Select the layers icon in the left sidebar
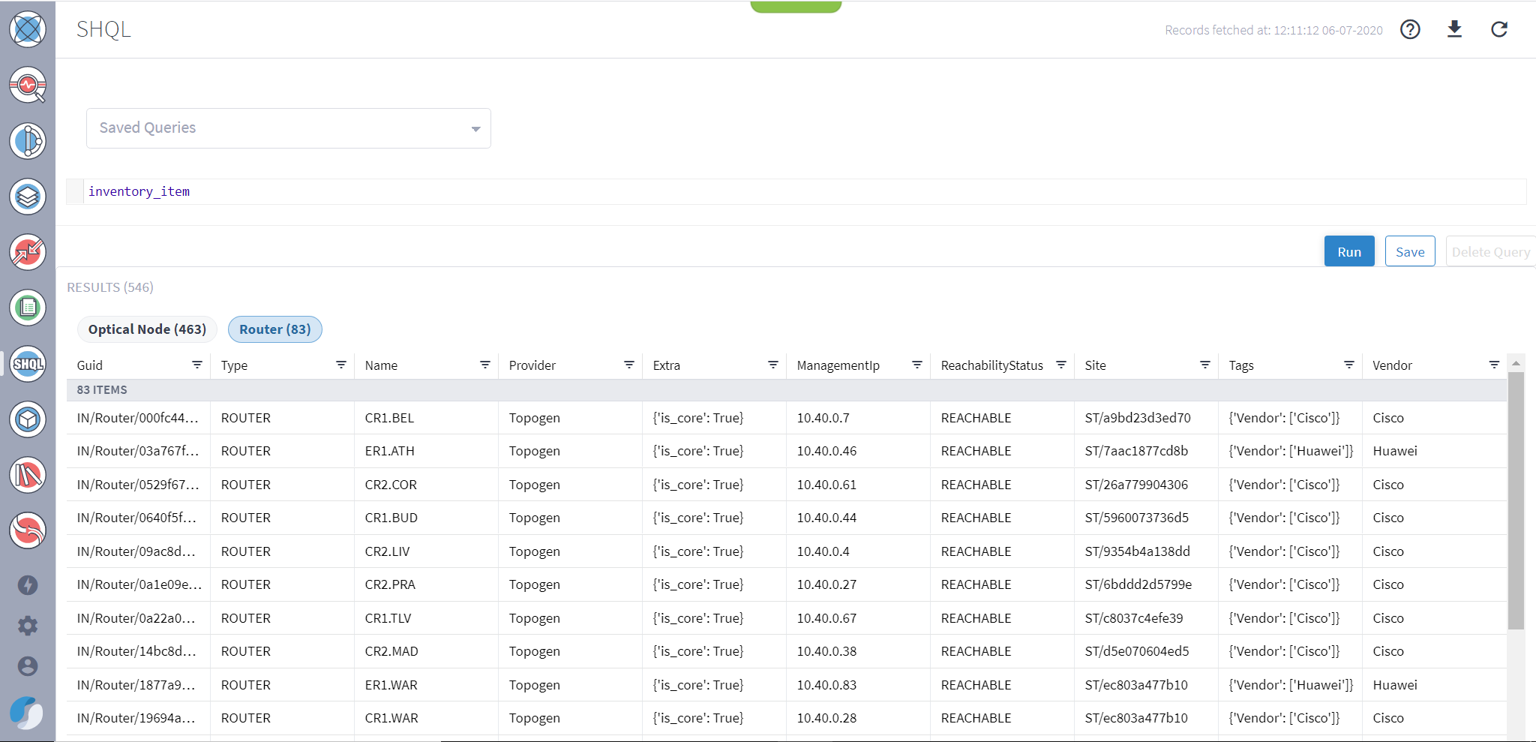Image resolution: width=1536 pixels, height=742 pixels. (x=27, y=197)
